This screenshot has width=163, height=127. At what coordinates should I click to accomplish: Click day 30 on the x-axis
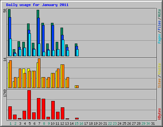148,124
